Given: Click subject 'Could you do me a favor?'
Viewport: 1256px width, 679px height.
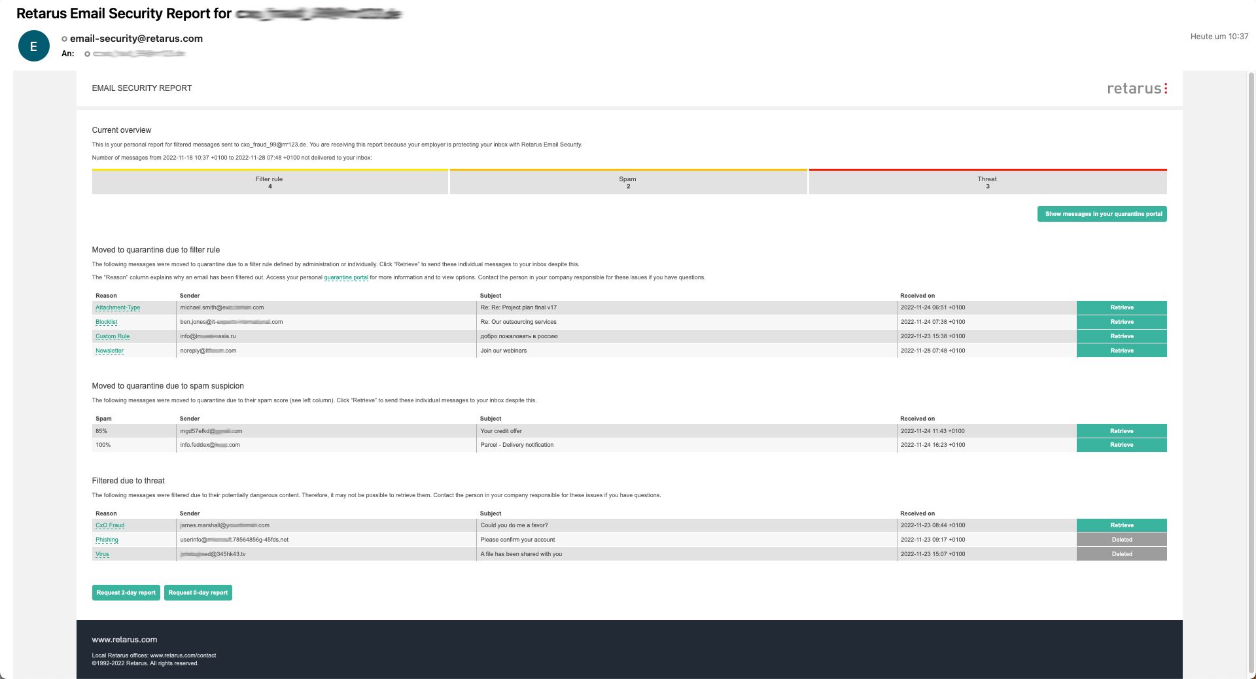Looking at the screenshot, I should click(x=514, y=525).
